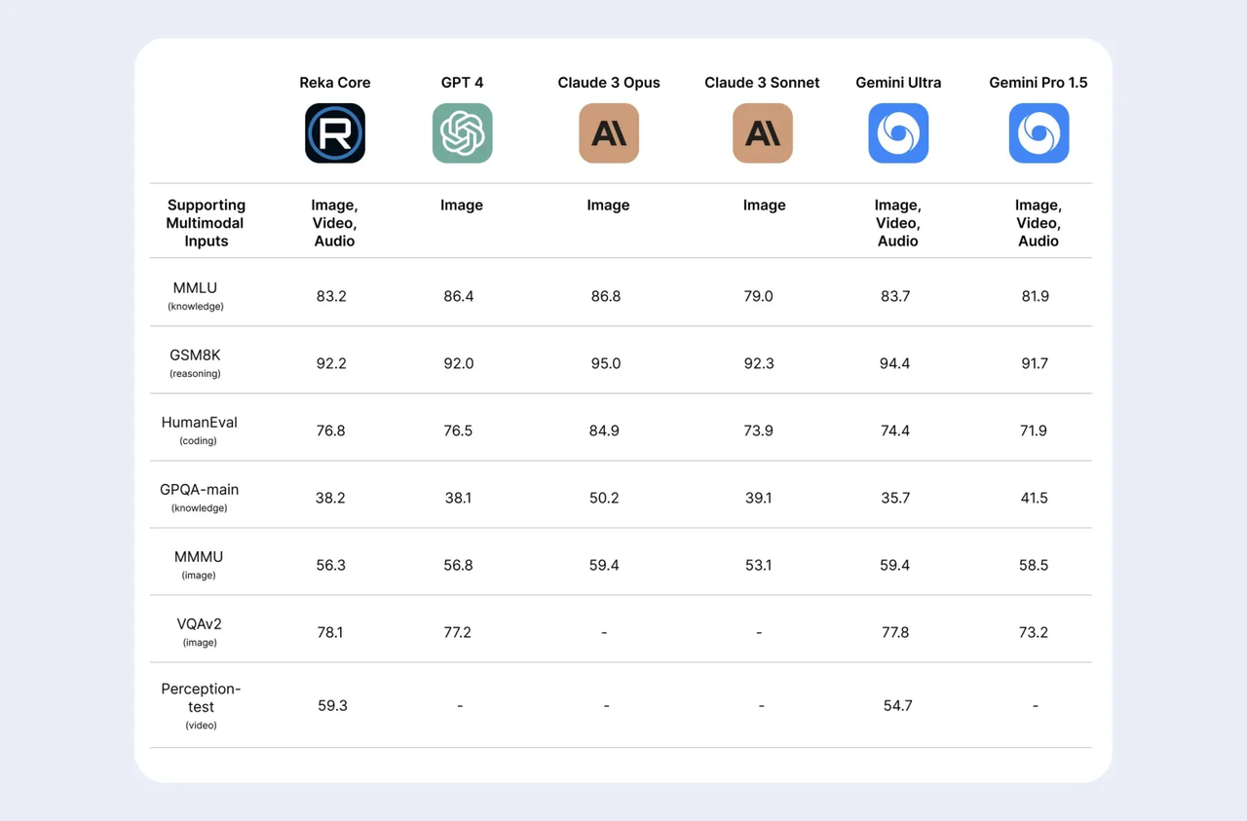
Task: Click the Gemini Ultra blue icon
Action: point(898,133)
